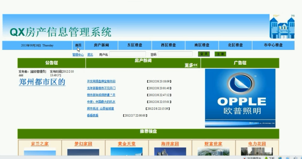Go to 西区楼盘 section
Viewport: 302px width, 159px height.
pos(168,45)
